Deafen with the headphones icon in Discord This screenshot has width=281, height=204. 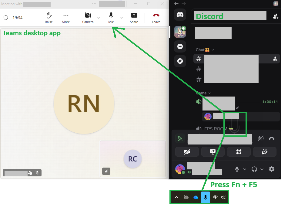(254, 169)
